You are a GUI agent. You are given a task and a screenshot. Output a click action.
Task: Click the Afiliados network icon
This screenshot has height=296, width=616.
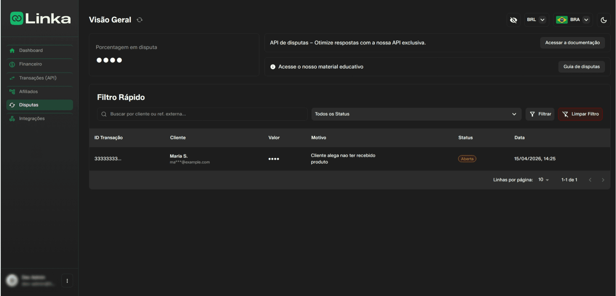[12, 92]
